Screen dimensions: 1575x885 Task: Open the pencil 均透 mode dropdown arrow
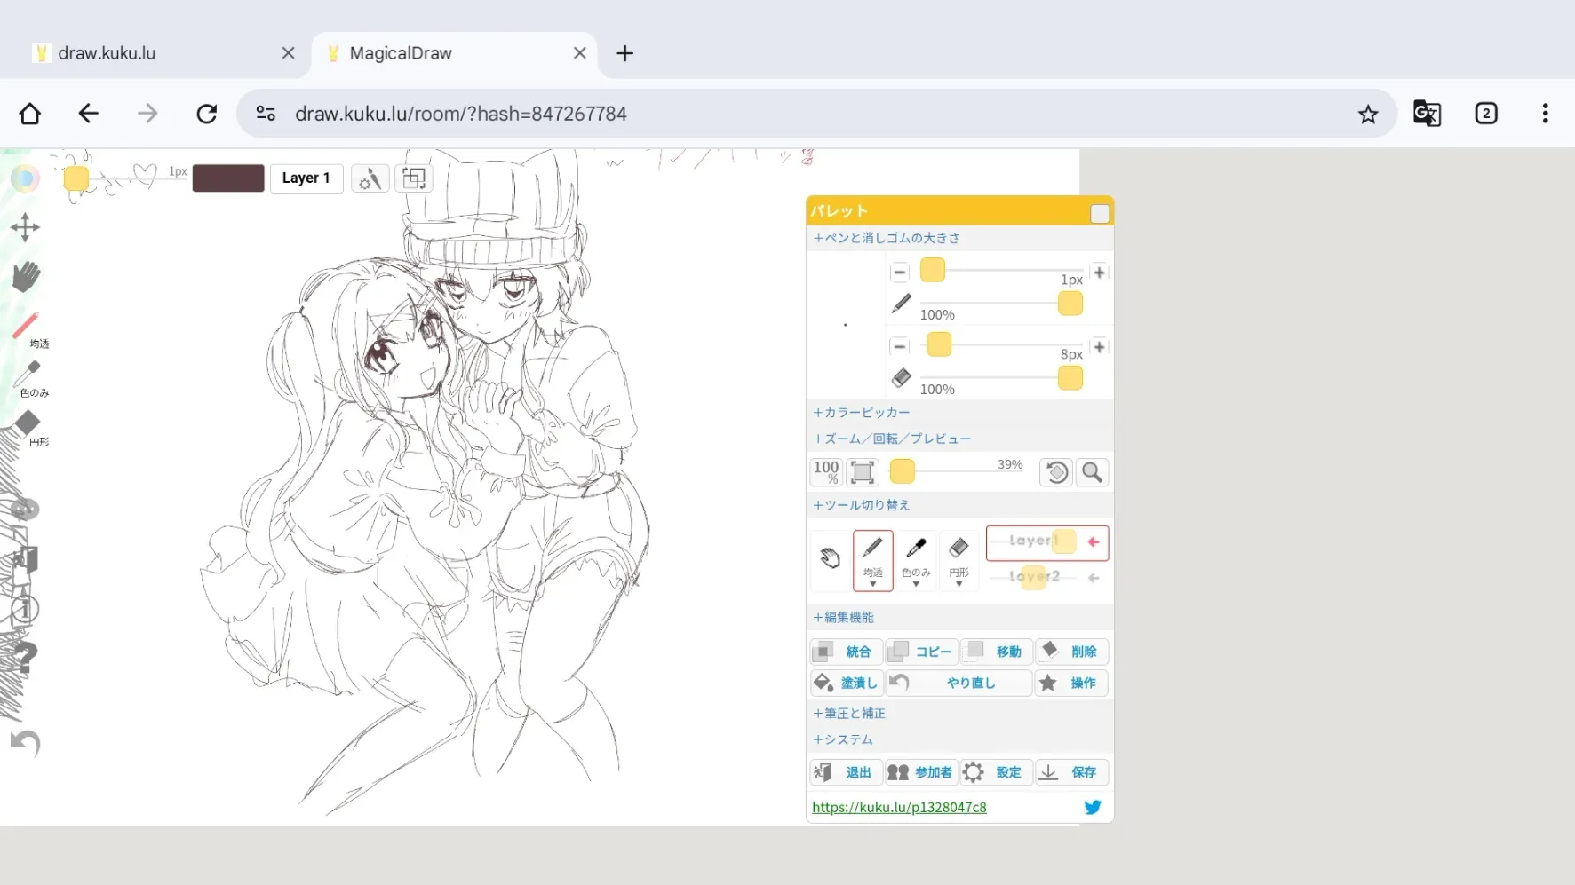[x=873, y=584]
